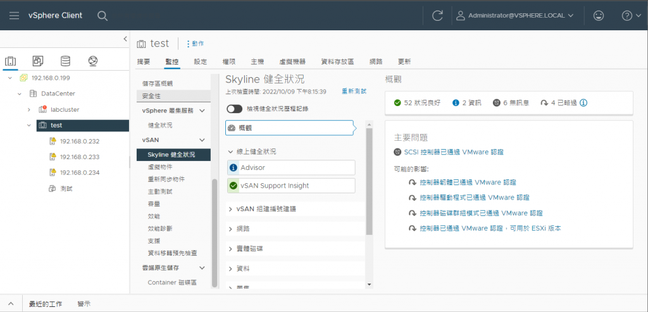Collapse the 雲端原生儲存 section
This screenshot has width=648, height=312.
[x=202, y=268]
